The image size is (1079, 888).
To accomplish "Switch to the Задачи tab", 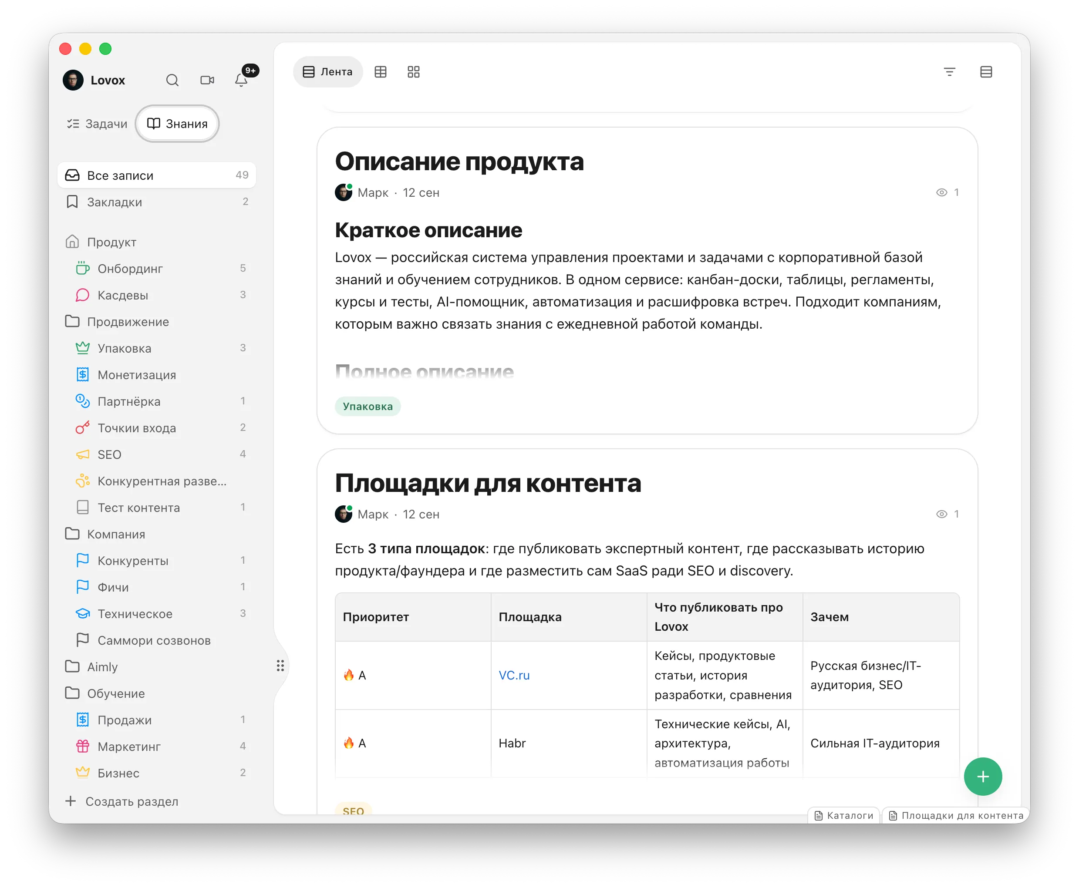I will tap(97, 124).
